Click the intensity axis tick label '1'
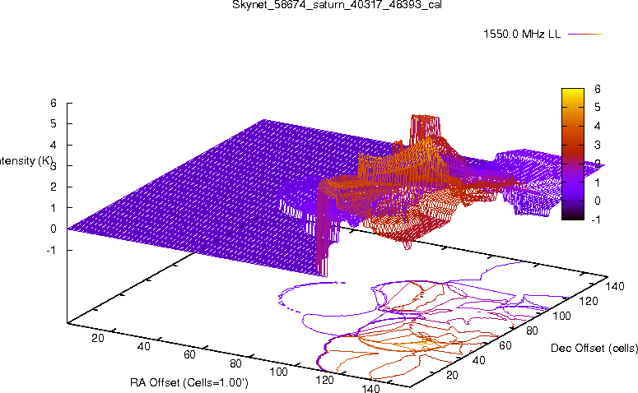Viewport: 638px width, 393px height. coord(54,208)
